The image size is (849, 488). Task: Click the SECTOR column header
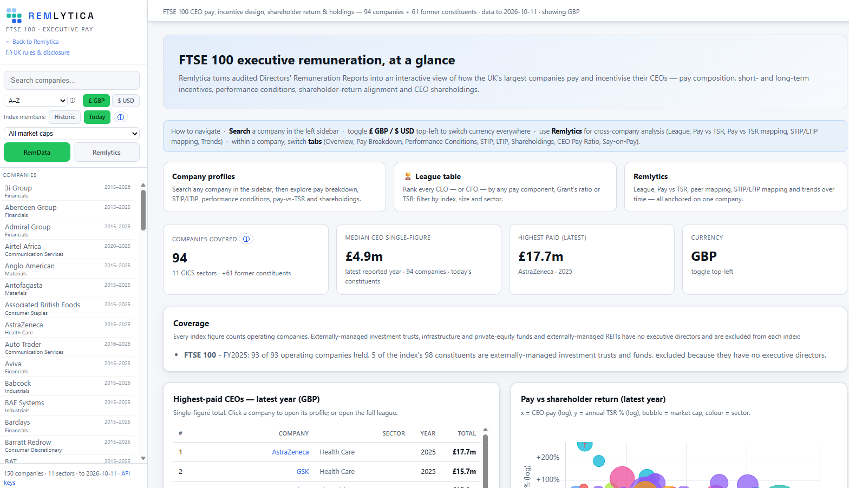394,433
